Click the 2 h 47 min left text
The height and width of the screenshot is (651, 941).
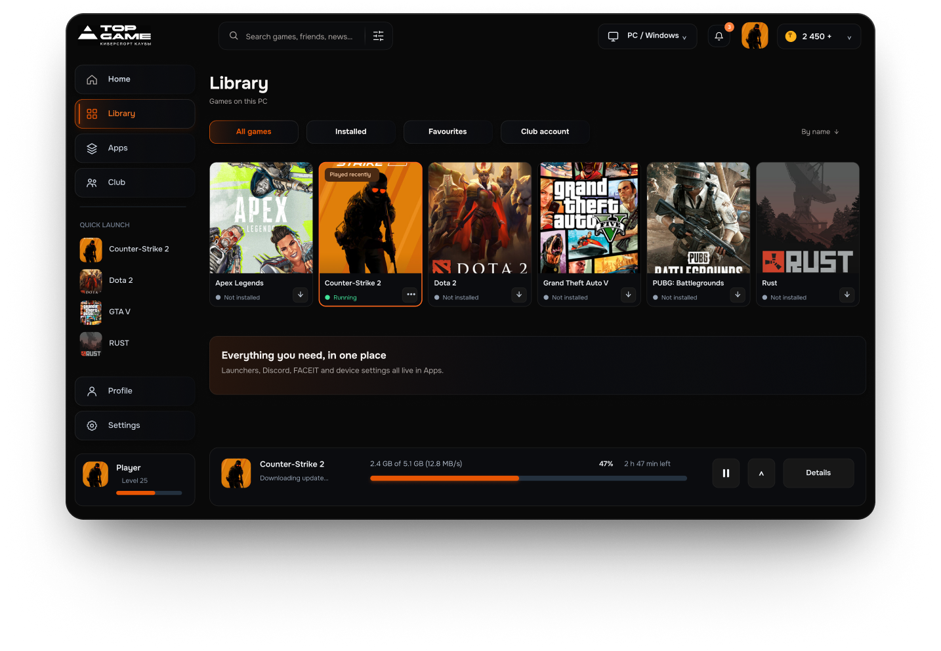click(647, 464)
